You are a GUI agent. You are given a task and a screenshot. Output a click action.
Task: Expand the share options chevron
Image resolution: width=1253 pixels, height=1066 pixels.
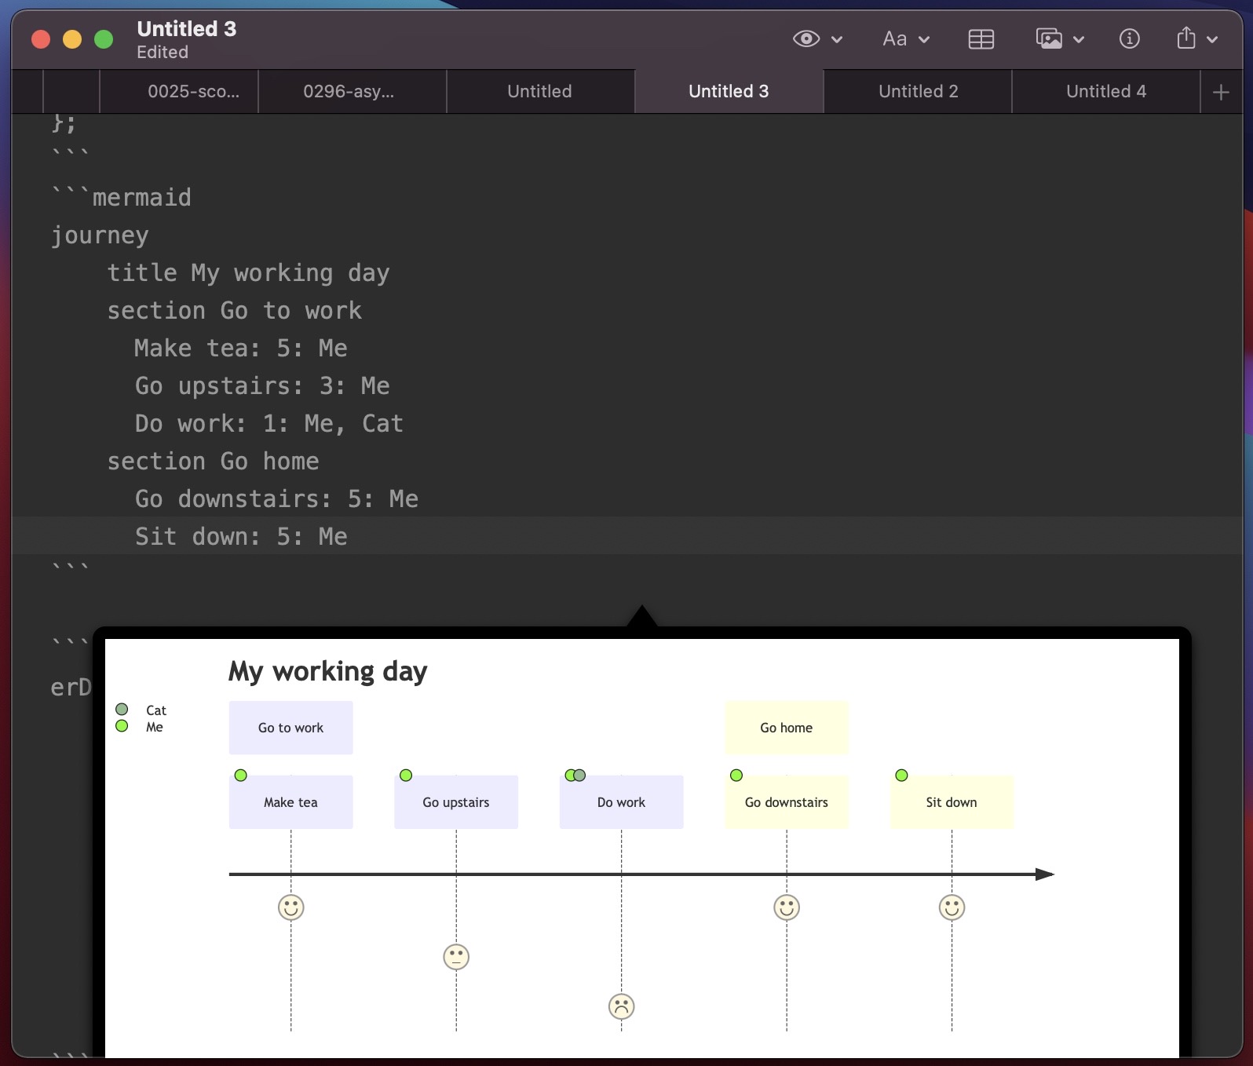tap(1212, 39)
